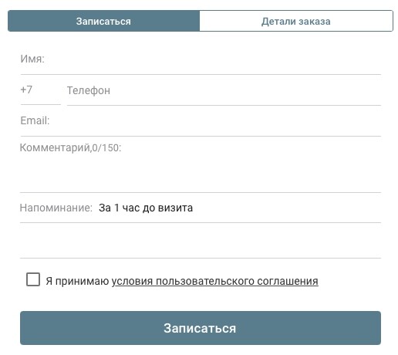The height and width of the screenshot is (355, 398).
Task: Click the Имя: label text
Action: click(32, 59)
